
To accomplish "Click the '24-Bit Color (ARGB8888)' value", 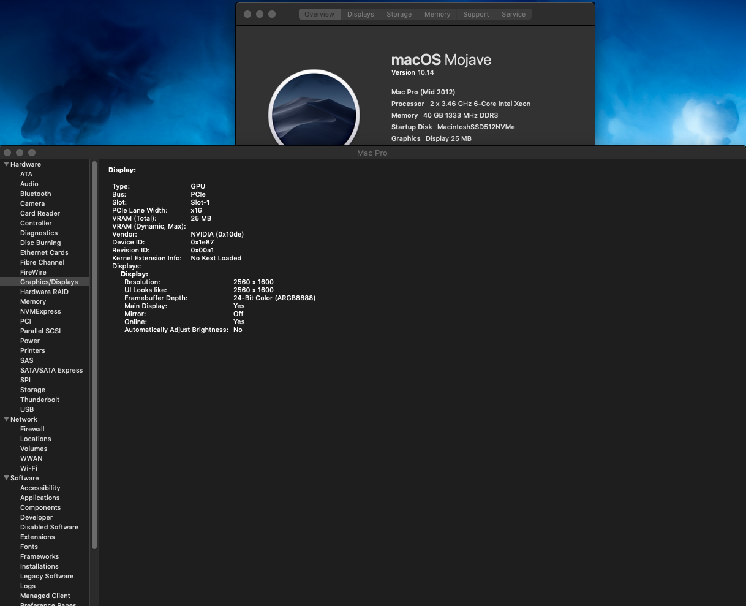I will point(274,298).
